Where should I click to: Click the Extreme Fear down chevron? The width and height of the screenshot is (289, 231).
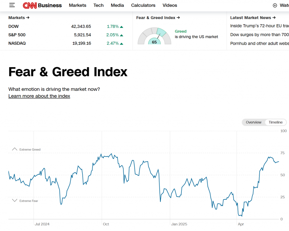(14, 201)
